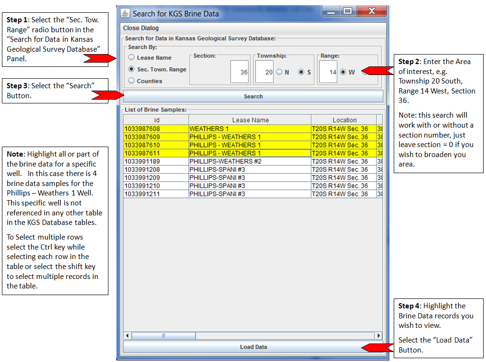Click the Location cell for row 1033991208
This screenshot has height=362, width=486.
[344, 169]
